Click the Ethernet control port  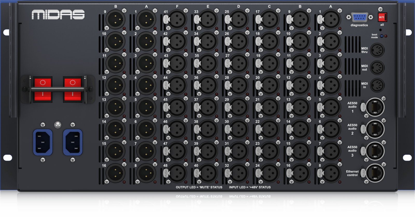click(x=375, y=173)
